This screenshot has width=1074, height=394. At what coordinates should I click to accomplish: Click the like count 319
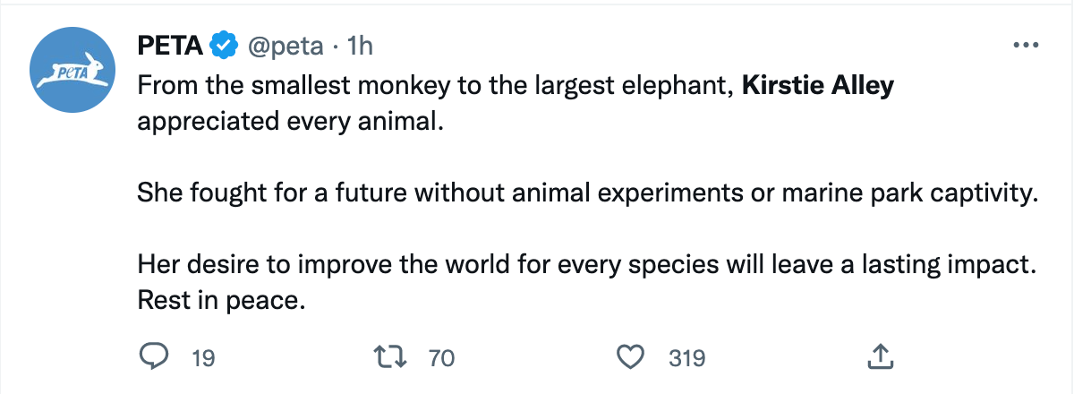click(687, 358)
